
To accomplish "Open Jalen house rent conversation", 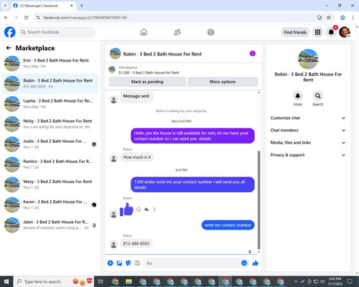I will [50, 225].
